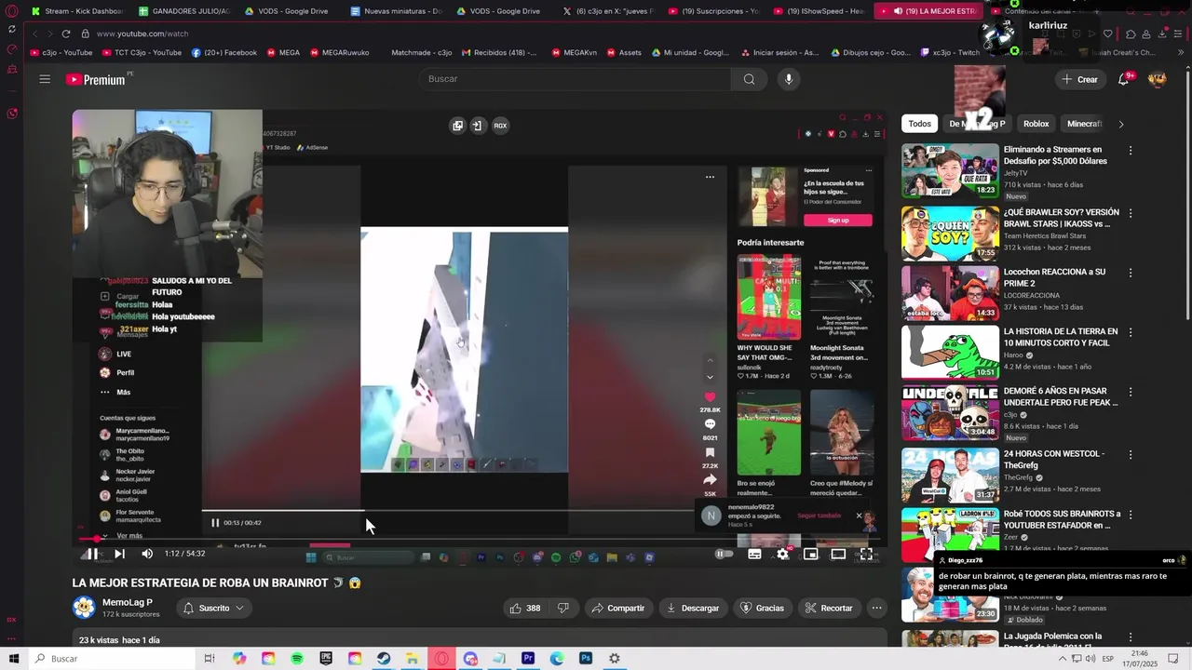1192x670 pixels.
Task: Expand the Suscrito notification dropdown
Action: pos(213,608)
